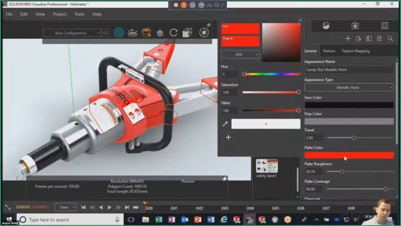Open the Scenes globe palette icon
Image resolution: width=401 pixels, height=226 pixels.
[326, 26]
